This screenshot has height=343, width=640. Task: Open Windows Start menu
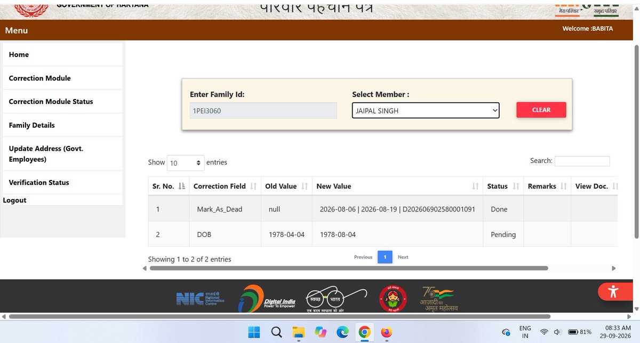(x=255, y=332)
